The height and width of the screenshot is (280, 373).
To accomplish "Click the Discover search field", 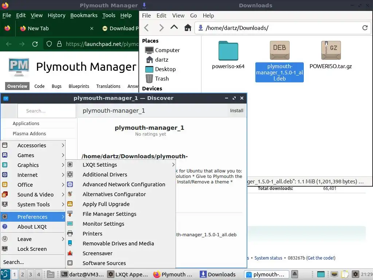I will 47,111.
